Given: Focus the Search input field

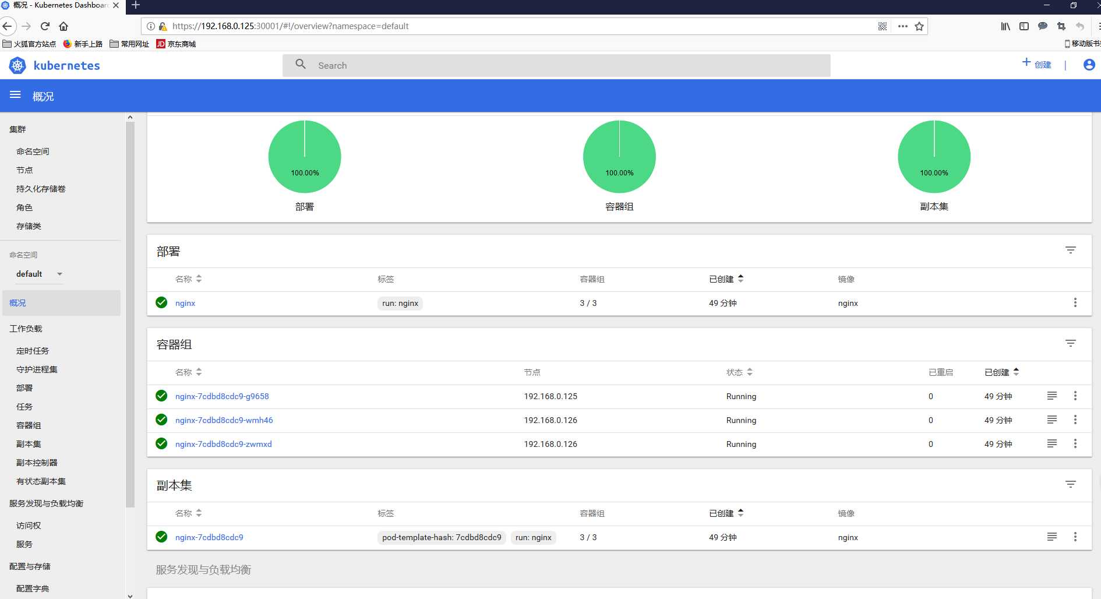Looking at the screenshot, I should coord(556,65).
